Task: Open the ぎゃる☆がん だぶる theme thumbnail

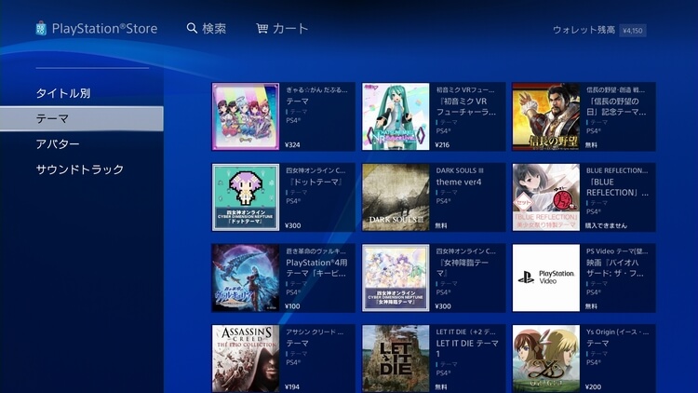Action: click(x=246, y=116)
